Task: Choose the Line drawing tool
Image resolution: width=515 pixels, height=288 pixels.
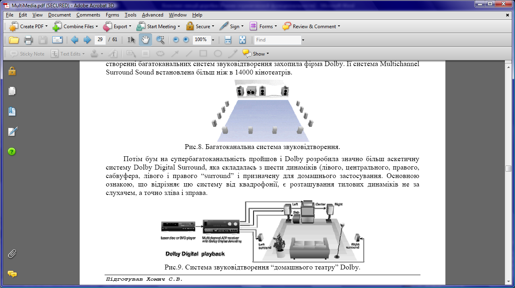Action: click(189, 54)
